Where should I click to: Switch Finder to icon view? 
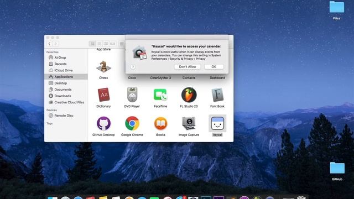tap(92, 44)
